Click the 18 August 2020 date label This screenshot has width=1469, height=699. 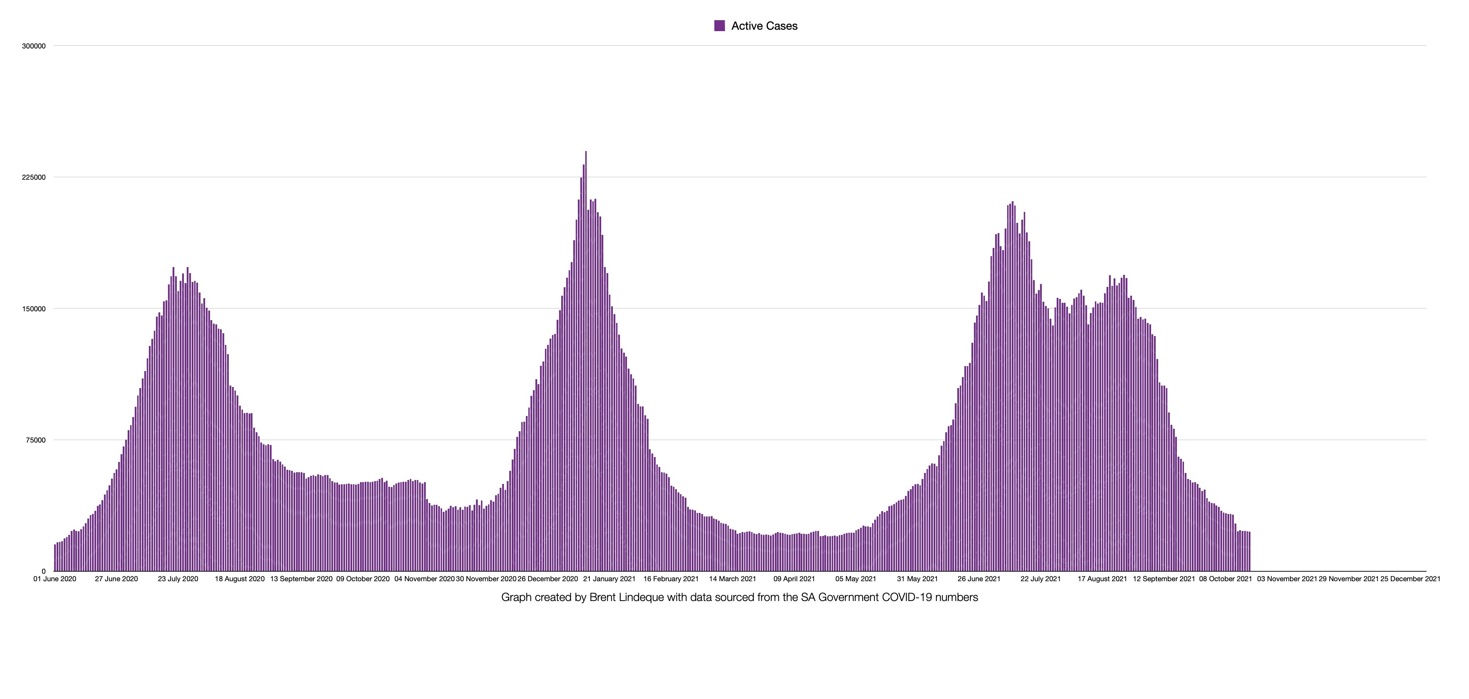pos(239,579)
